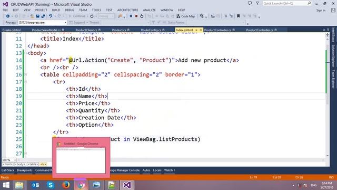Open the Undo history dropdown arrow

point(55,16)
